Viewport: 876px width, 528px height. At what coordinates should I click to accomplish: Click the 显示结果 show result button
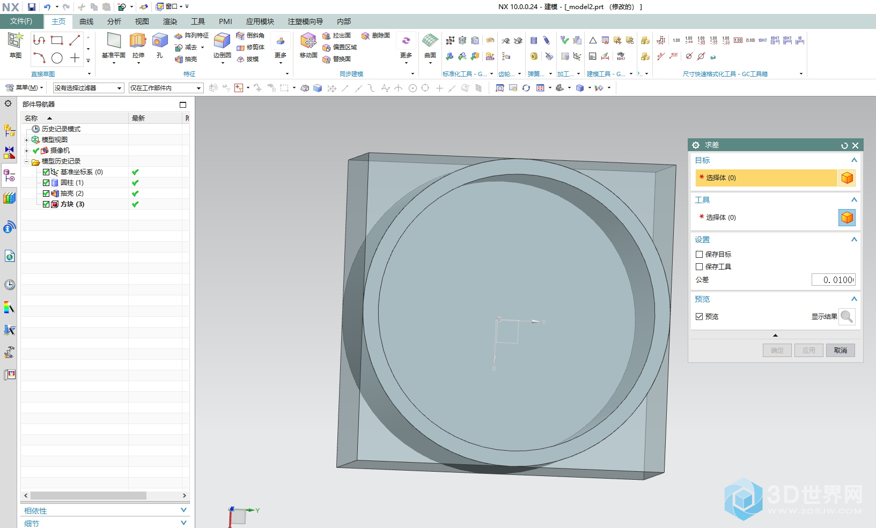(847, 317)
